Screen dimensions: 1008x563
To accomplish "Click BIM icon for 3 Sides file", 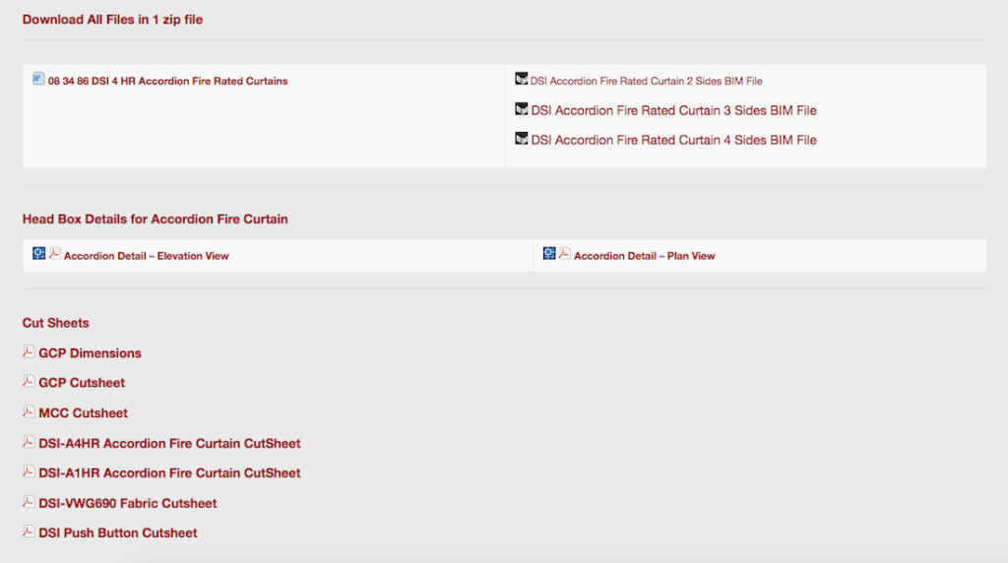I will (x=522, y=109).
